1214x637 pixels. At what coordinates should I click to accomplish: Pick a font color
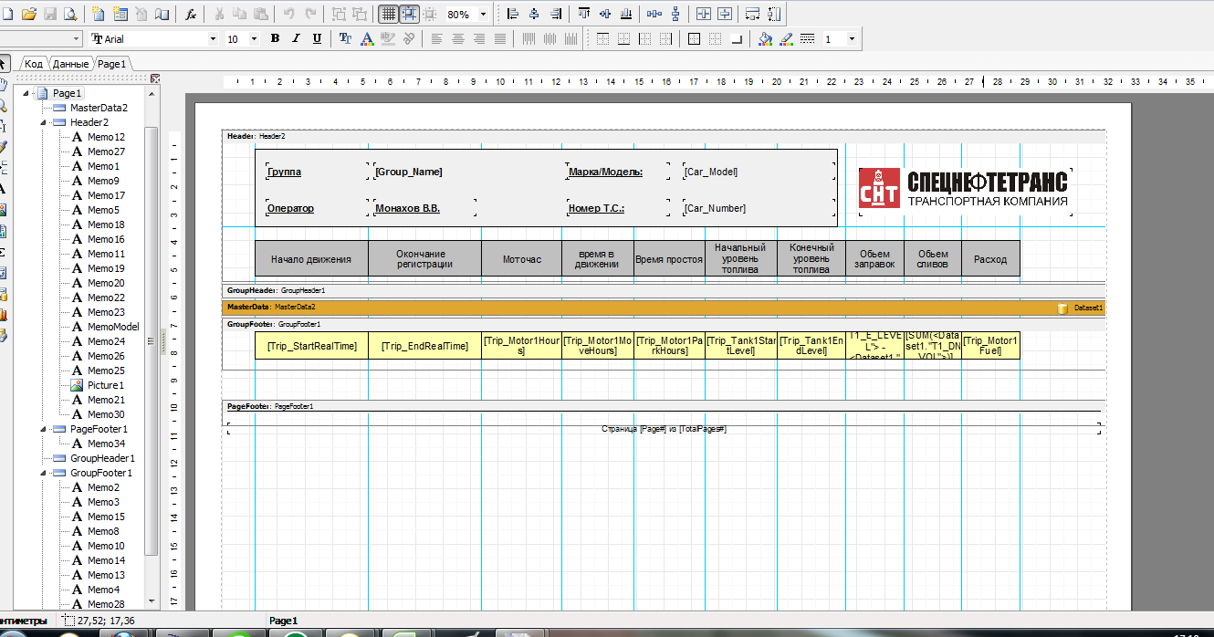[x=366, y=39]
